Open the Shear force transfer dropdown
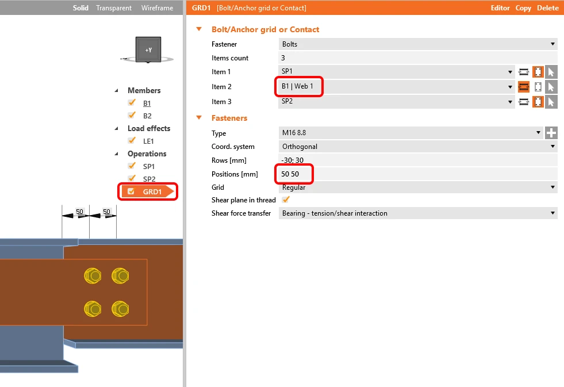This screenshot has width=564, height=387. 418,213
